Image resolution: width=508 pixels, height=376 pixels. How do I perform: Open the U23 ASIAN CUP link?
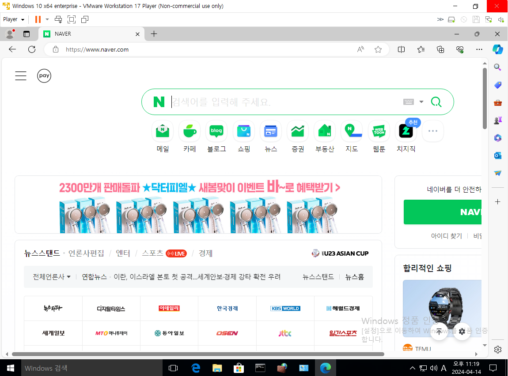[x=340, y=253]
